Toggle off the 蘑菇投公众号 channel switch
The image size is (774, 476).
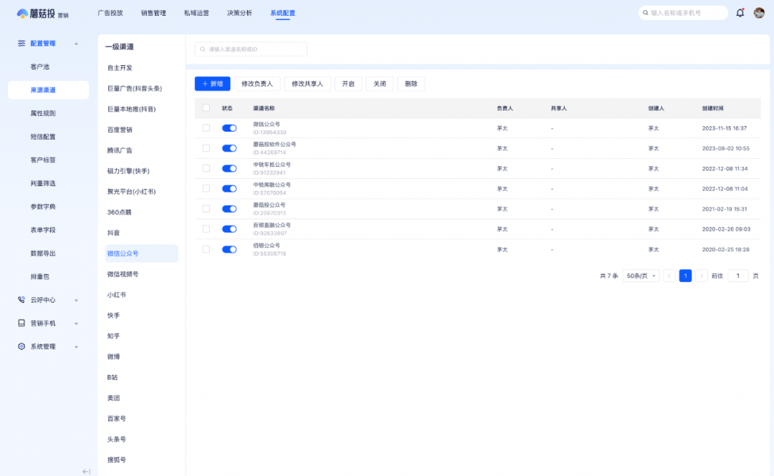tap(229, 208)
